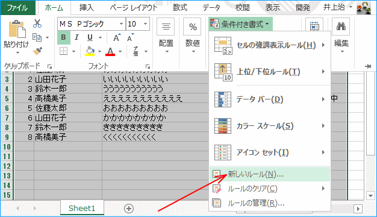Expand fill color dropdown arrow
Image resolution: width=377 pixels, height=217 pixels.
point(99,51)
